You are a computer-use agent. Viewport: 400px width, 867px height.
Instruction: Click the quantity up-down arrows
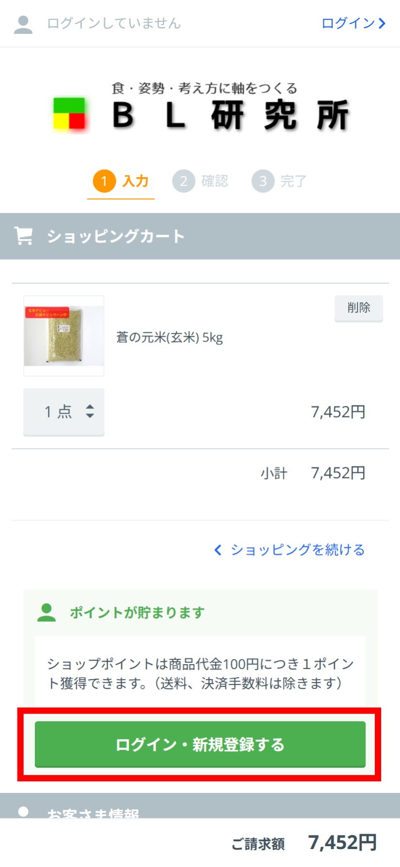90,412
